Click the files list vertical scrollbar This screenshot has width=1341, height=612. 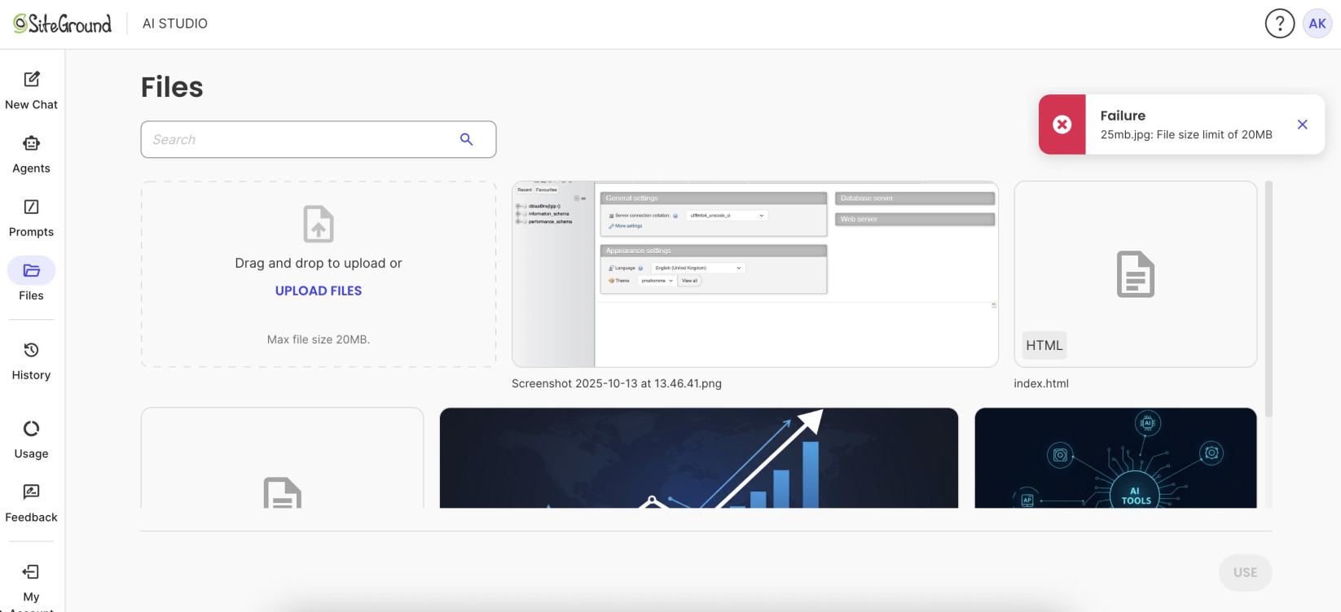(1268, 299)
